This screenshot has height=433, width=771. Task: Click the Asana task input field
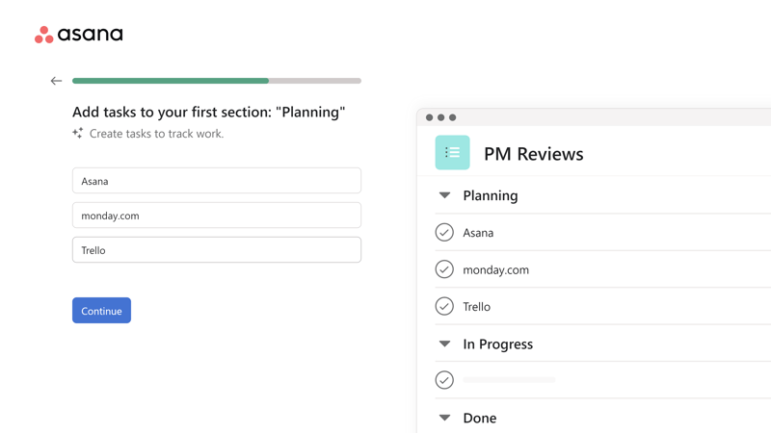pyautogui.click(x=217, y=181)
